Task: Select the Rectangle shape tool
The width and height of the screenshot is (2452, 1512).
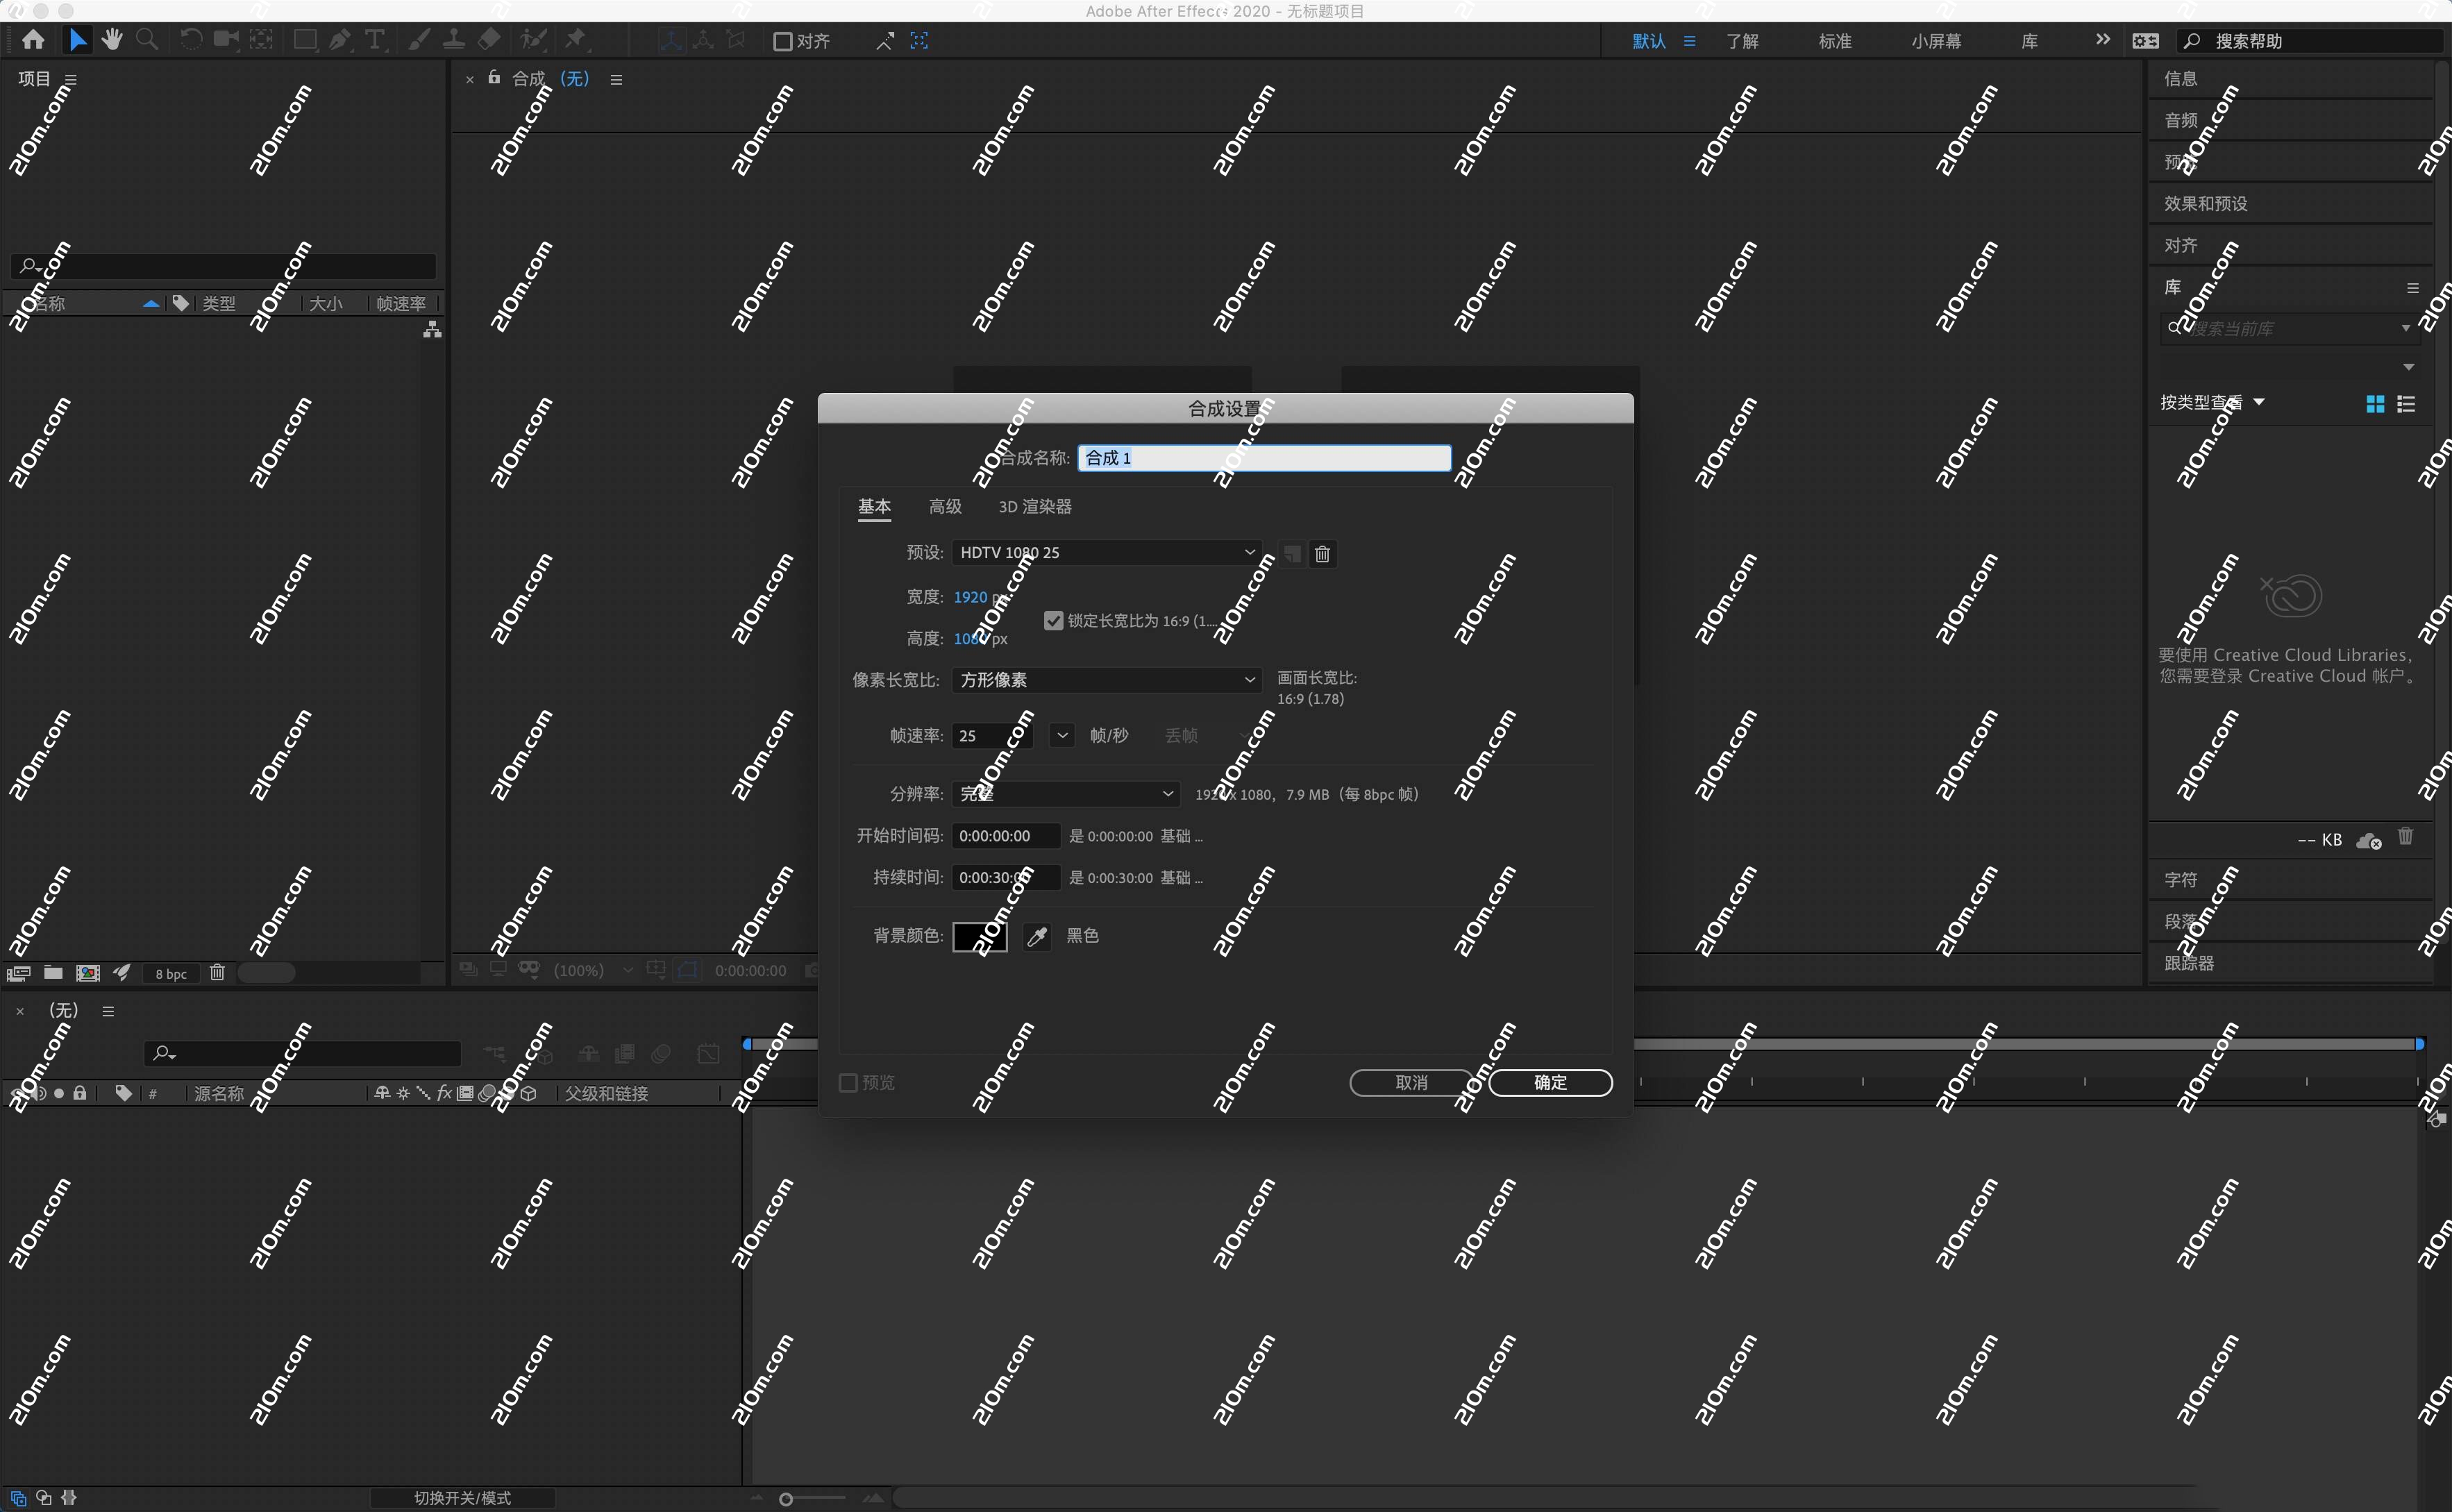Action: pyautogui.click(x=305, y=40)
